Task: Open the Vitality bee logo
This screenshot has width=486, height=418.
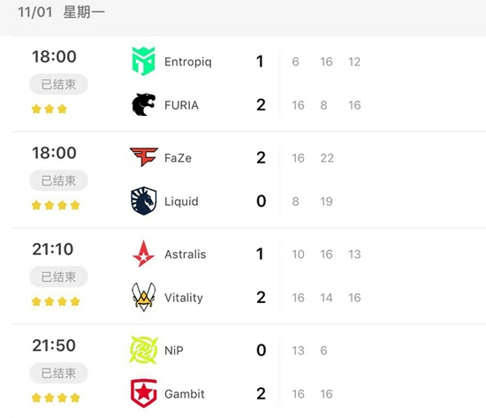Action: [143, 297]
